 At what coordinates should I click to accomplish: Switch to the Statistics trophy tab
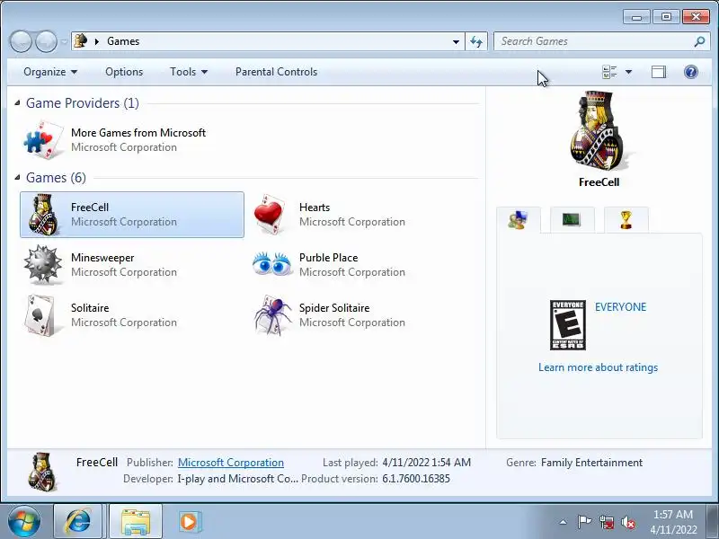click(x=626, y=219)
